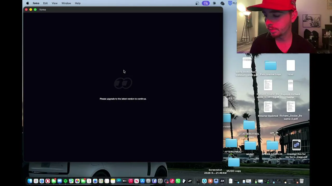This screenshot has width=332, height=186.
Task: Select the Richard_Soular_Resume-2.pdf desktop file
Action: click(x=291, y=107)
